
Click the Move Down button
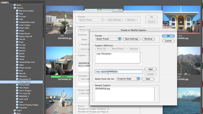[118, 49]
